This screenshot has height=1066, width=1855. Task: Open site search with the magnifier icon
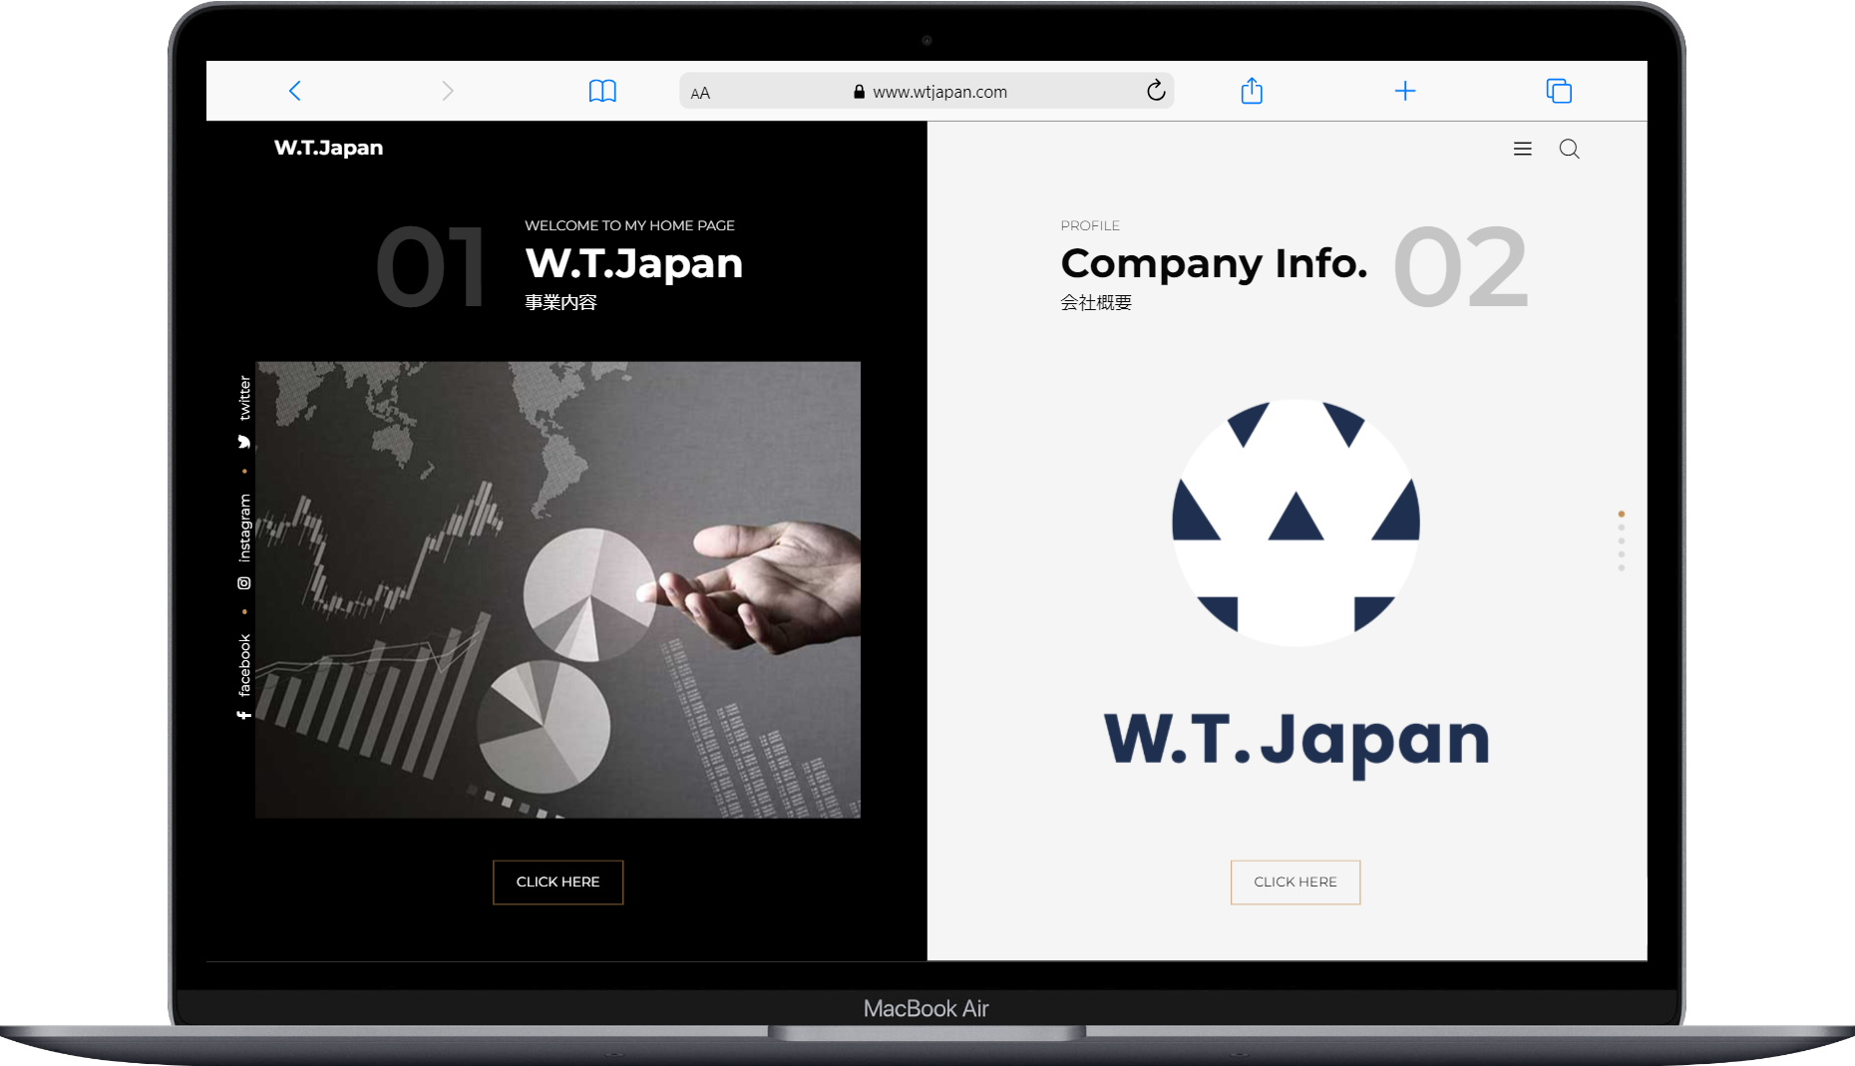click(x=1569, y=149)
